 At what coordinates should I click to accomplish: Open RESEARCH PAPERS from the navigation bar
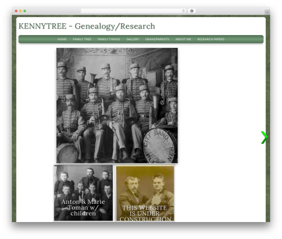click(x=211, y=39)
